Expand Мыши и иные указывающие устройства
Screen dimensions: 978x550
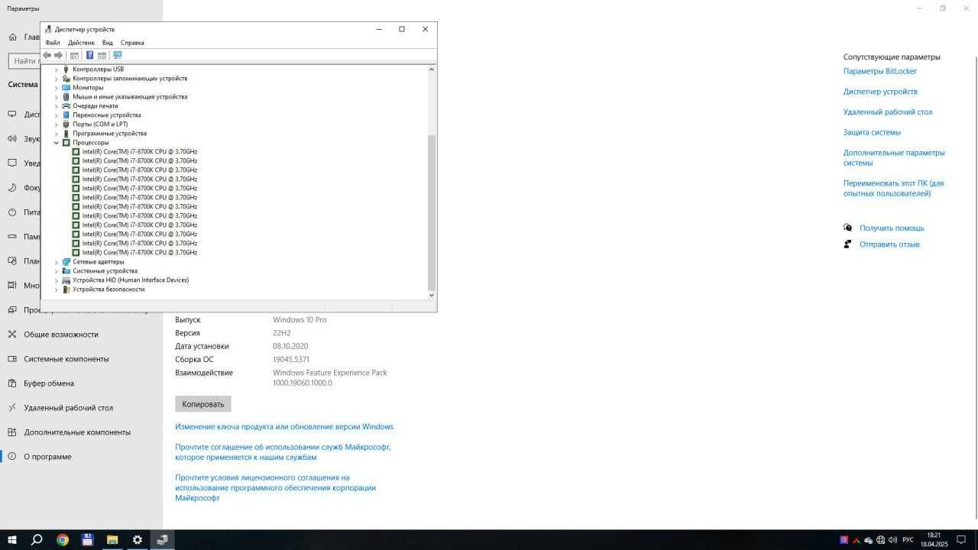click(x=57, y=97)
